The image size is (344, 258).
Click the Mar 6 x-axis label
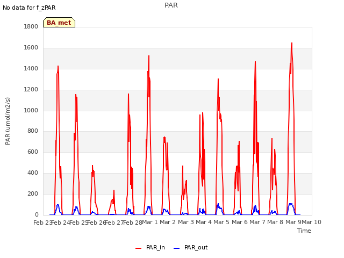click(x=240, y=222)
